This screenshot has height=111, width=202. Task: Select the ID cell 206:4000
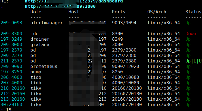[11, 77]
